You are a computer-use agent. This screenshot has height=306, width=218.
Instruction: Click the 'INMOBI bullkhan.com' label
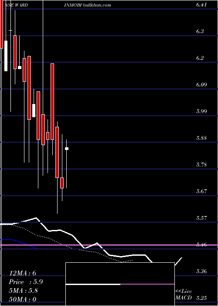[x=88, y=5]
